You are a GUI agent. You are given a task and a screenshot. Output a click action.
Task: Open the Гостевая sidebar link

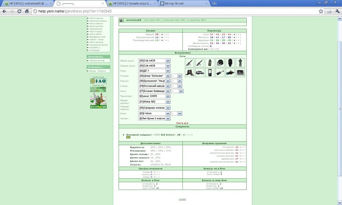94,50
